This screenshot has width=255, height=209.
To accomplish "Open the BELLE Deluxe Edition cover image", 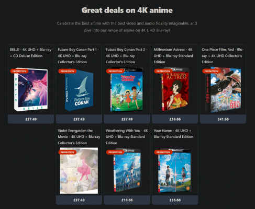I will pyautogui.click(x=31, y=89).
